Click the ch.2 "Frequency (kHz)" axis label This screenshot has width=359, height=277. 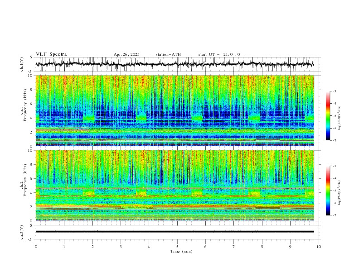point(24,180)
